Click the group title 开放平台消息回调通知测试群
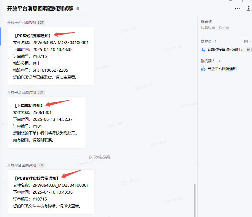The image size is (252, 217). tap(40, 9)
